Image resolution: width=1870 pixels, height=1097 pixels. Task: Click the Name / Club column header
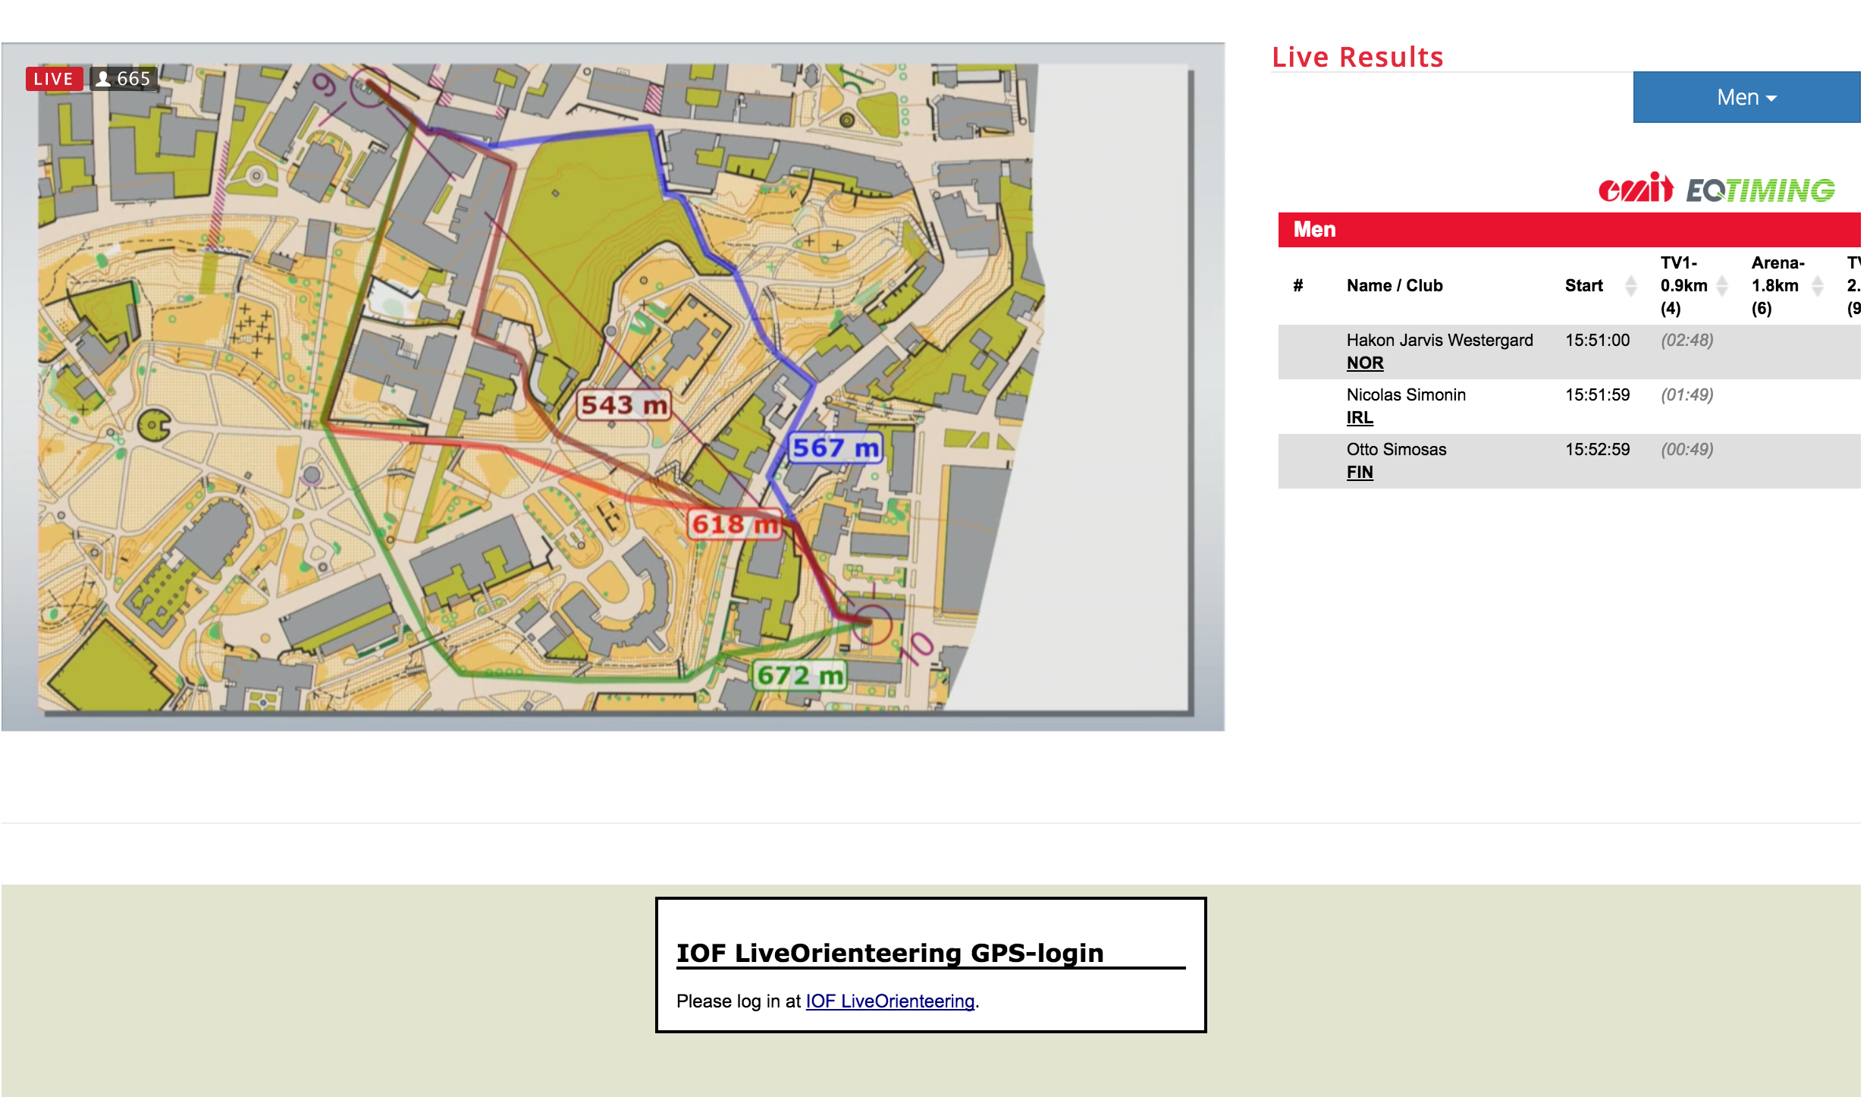(x=1394, y=286)
